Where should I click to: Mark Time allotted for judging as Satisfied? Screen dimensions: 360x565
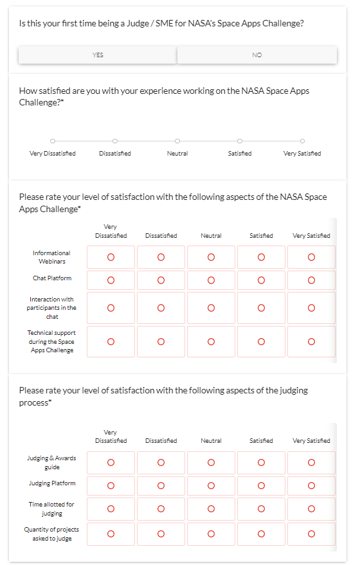click(261, 509)
